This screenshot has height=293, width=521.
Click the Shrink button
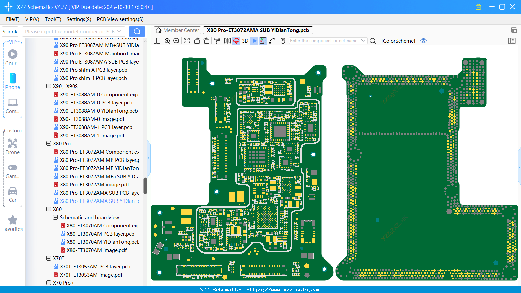10,31
